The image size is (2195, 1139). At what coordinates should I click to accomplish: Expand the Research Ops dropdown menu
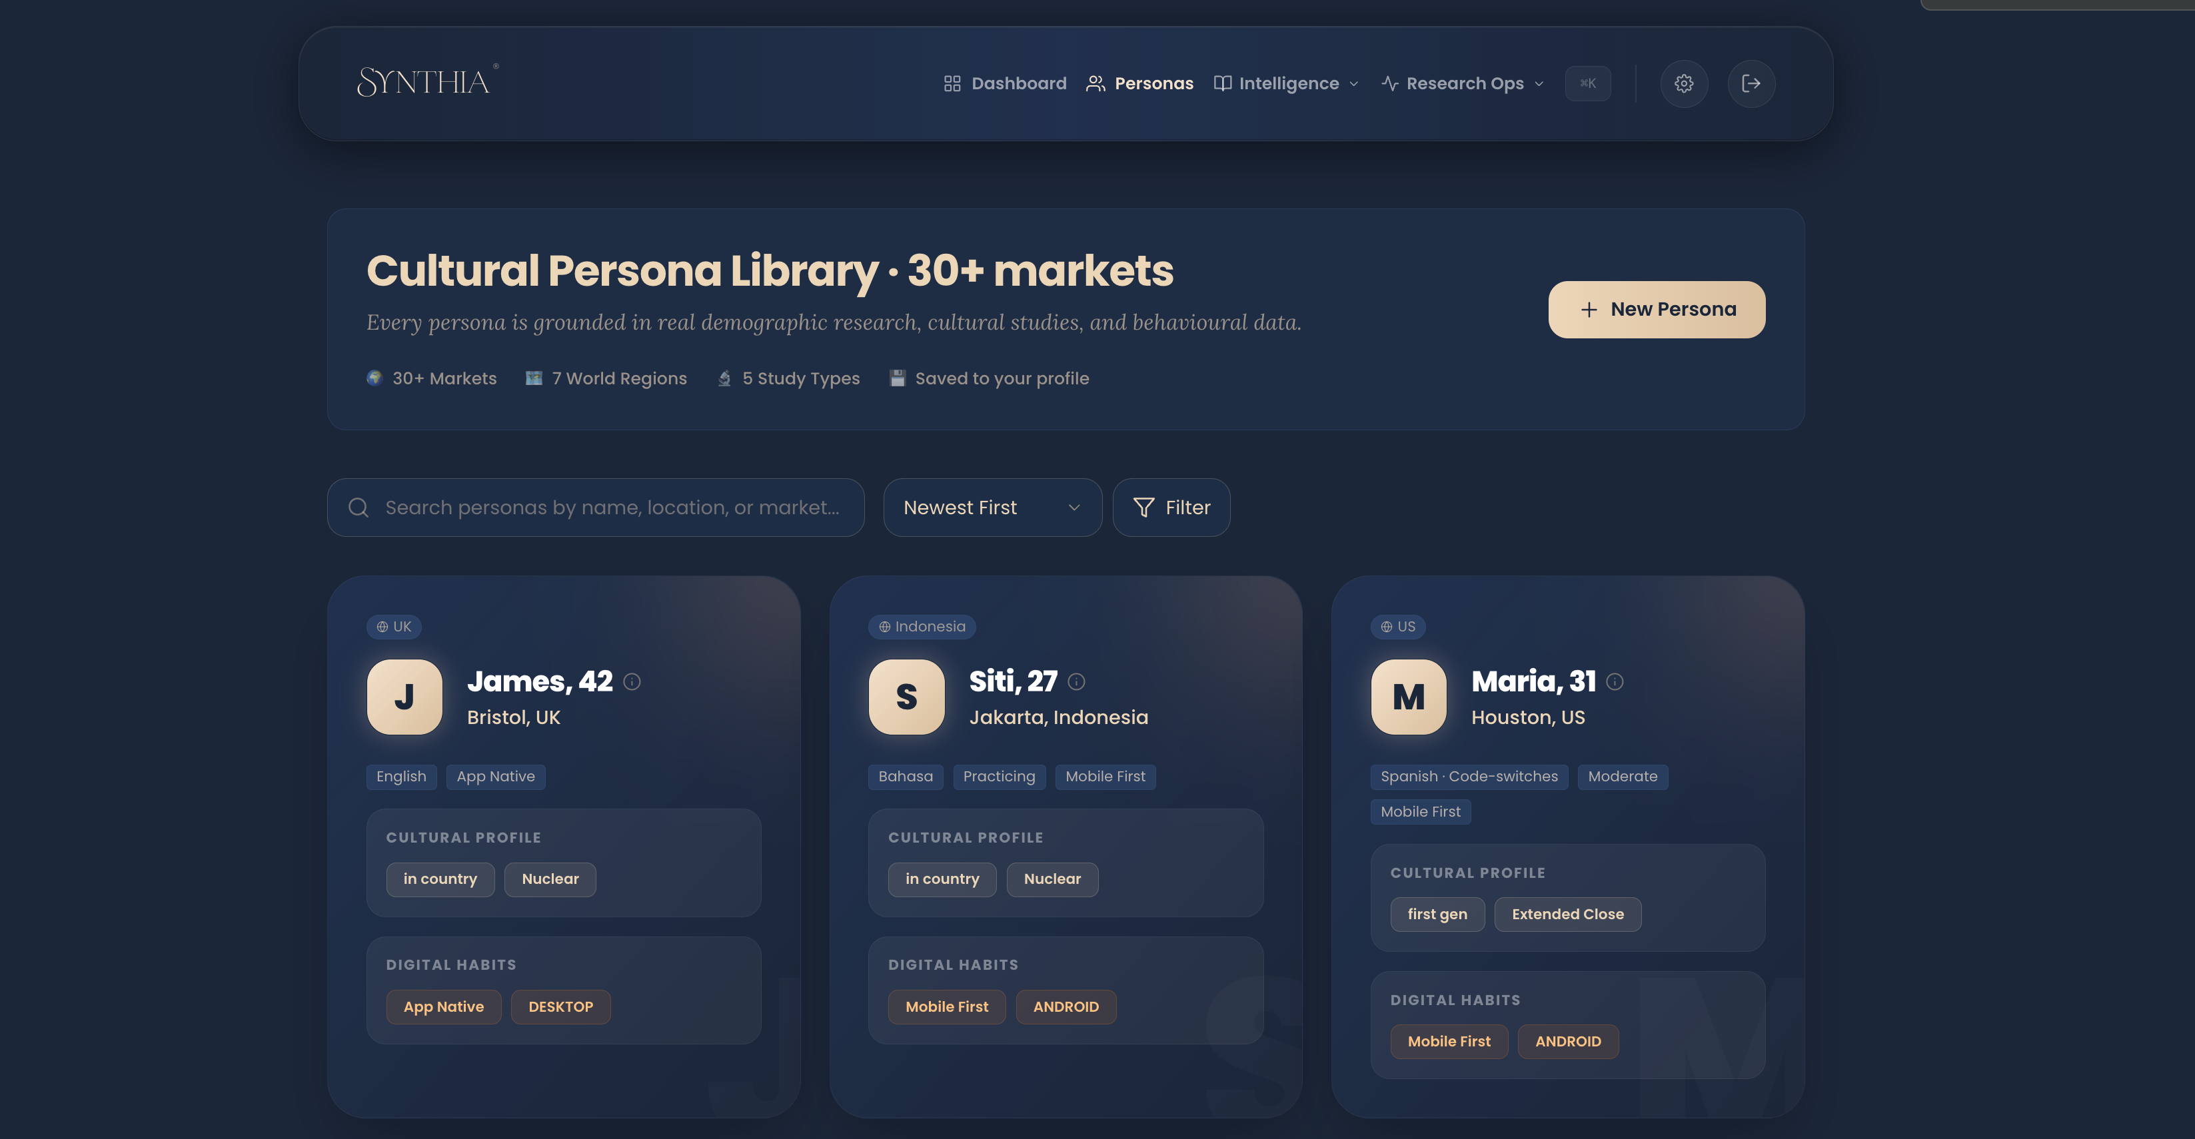[1463, 83]
